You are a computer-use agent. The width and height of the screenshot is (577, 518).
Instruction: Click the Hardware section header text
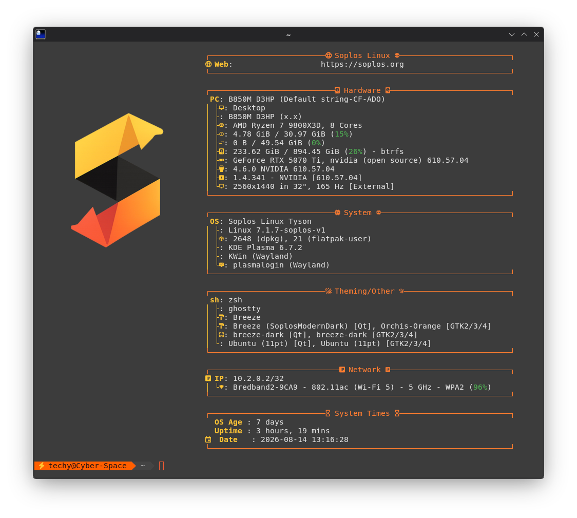click(x=362, y=90)
